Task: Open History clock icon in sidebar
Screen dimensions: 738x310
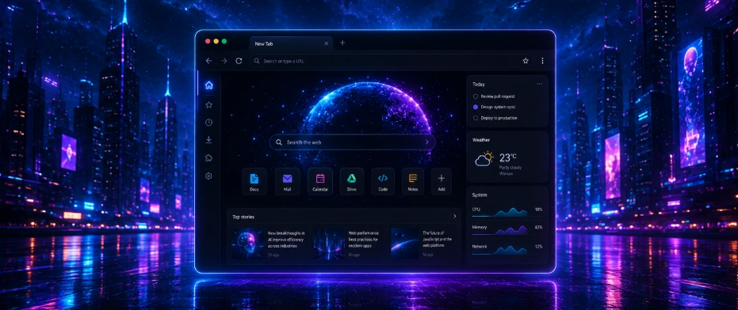Action: point(209,122)
